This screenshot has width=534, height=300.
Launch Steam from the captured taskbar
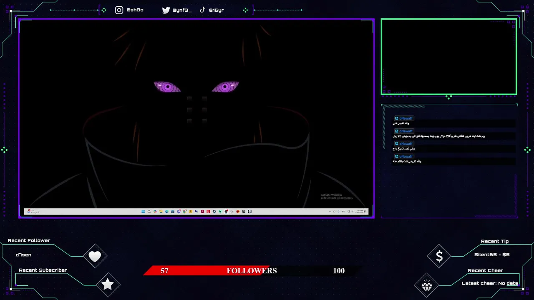coord(214,212)
